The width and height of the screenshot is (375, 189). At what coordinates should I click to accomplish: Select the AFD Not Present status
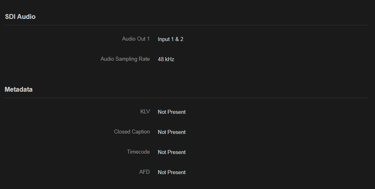click(x=172, y=173)
